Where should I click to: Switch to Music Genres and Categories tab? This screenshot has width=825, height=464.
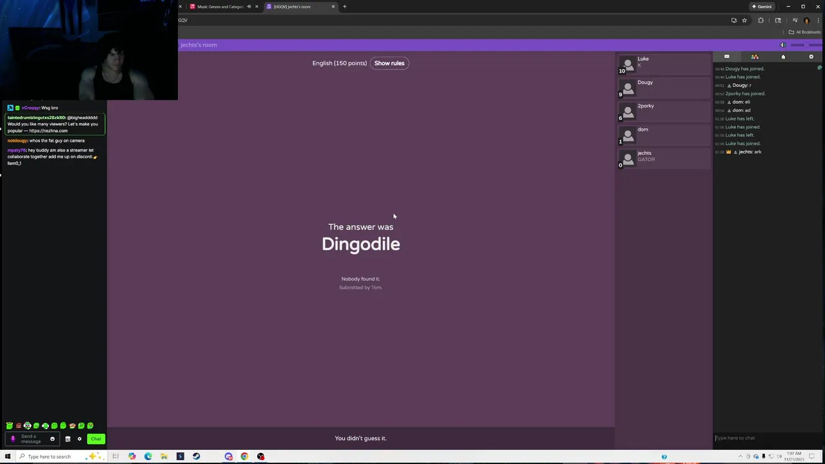click(x=220, y=6)
